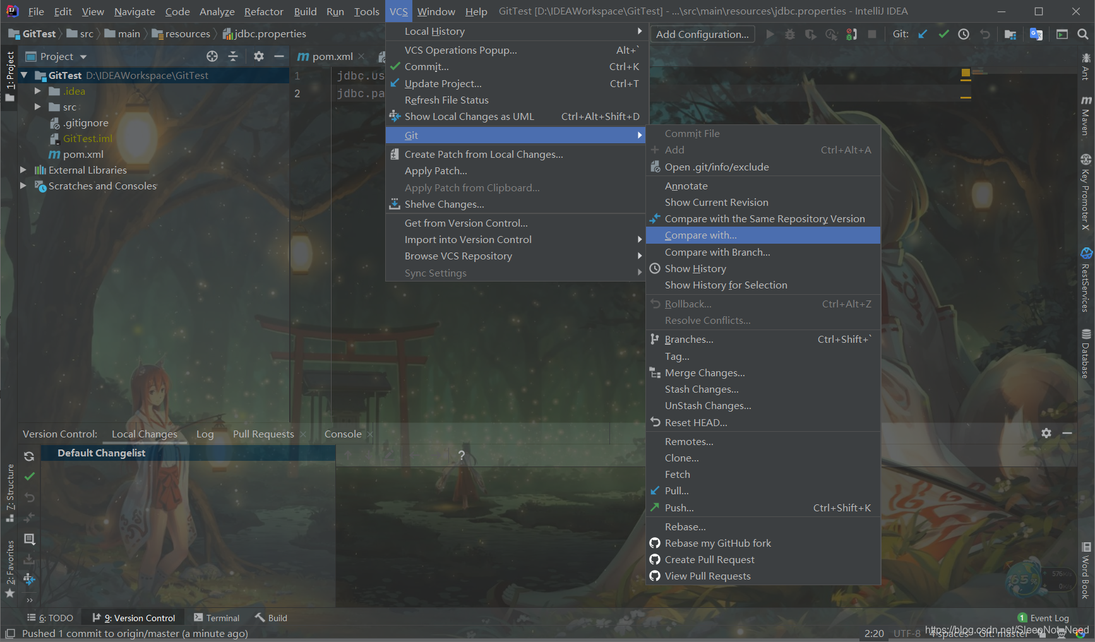Select .gitignore file in project tree
The image size is (1095, 642).
click(85, 122)
